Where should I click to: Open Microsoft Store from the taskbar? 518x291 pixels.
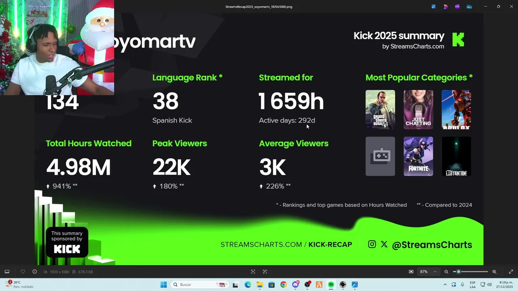click(272, 285)
